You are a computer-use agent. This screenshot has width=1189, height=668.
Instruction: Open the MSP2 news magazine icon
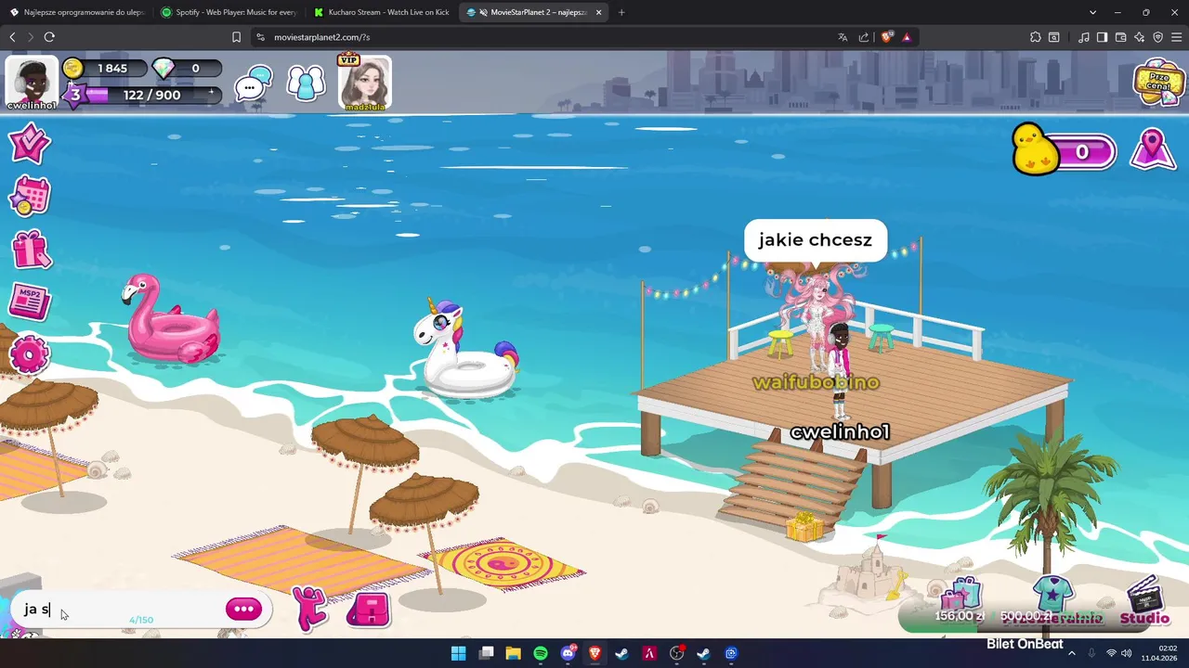pos(30,302)
